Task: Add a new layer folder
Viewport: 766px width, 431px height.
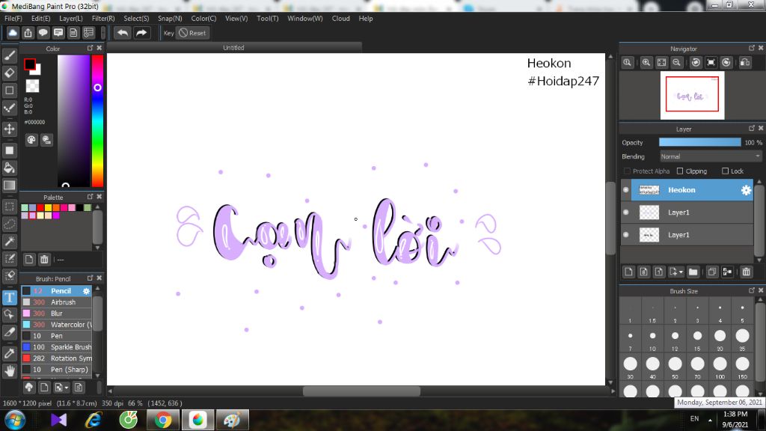Action: 693,272
